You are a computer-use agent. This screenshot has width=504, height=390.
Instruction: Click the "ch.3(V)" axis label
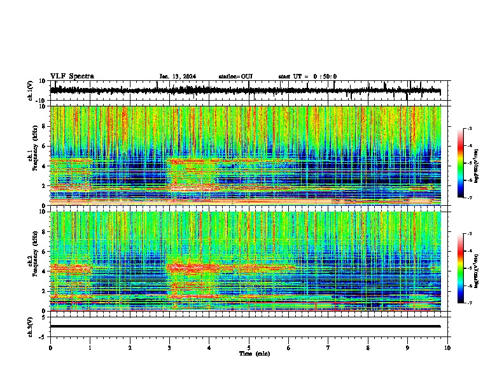[x=31, y=327]
